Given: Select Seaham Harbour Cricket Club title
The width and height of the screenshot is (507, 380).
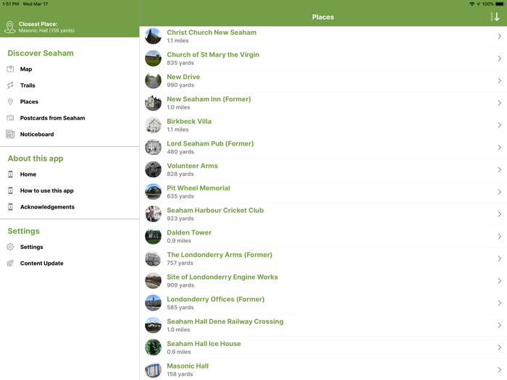Looking at the screenshot, I should coord(215,211).
